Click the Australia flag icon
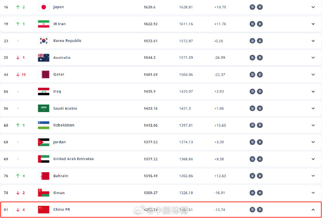The width and height of the screenshot is (322, 218). pyautogui.click(x=43, y=58)
